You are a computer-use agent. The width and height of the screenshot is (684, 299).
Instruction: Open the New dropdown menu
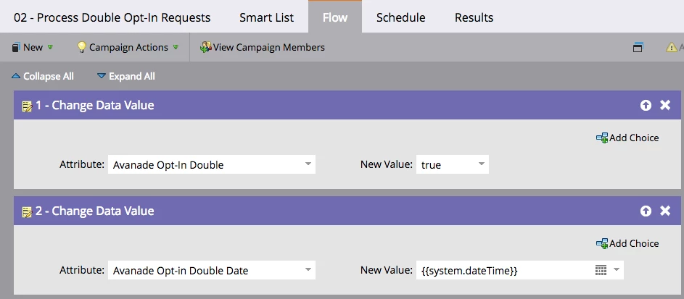click(33, 48)
